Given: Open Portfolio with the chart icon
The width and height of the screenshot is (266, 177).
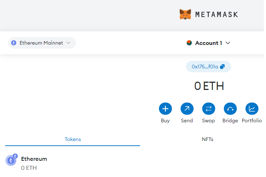Looking at the screenshot, I should point(252,109).
